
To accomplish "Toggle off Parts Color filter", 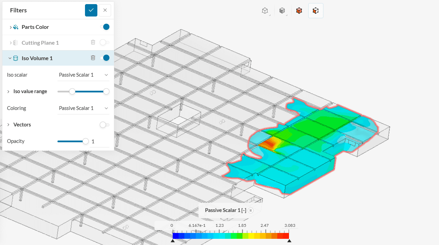I will 105,27.
